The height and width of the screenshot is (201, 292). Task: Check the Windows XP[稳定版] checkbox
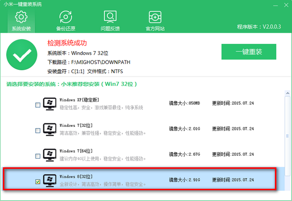tap(38, 105)
